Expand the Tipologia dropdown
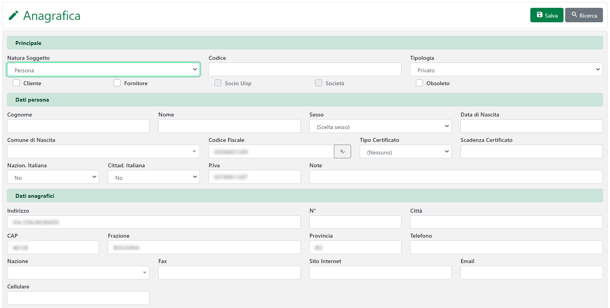 [x=506, y=70]
